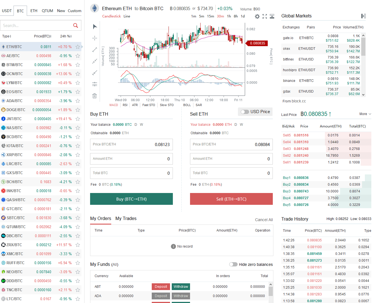Enable the BOLL indicator
Viewport: 375px width, 303px height.
pyautogui.click(x=187, y=105)
